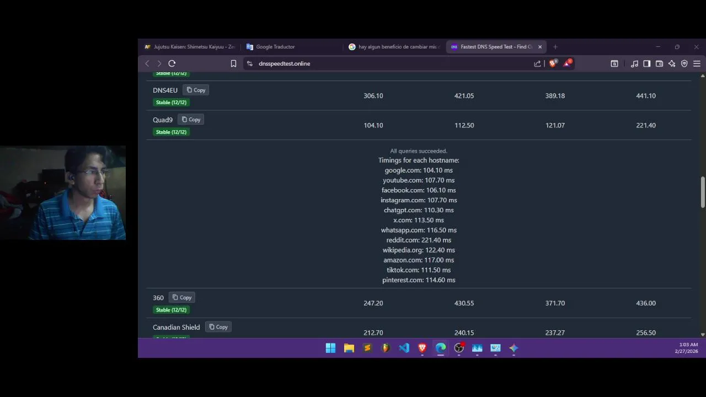Screen dimensions: 706x397
Task: Open the media playlist music note icon
Action: click(x=635, y=63)
